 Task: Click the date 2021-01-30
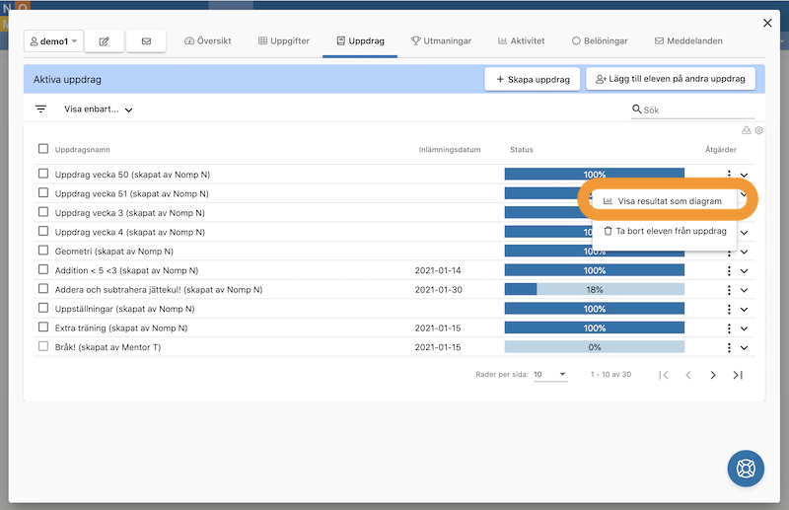[438, 289]
